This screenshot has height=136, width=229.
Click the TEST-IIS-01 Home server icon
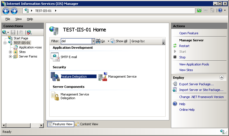(x=54, y=31)
